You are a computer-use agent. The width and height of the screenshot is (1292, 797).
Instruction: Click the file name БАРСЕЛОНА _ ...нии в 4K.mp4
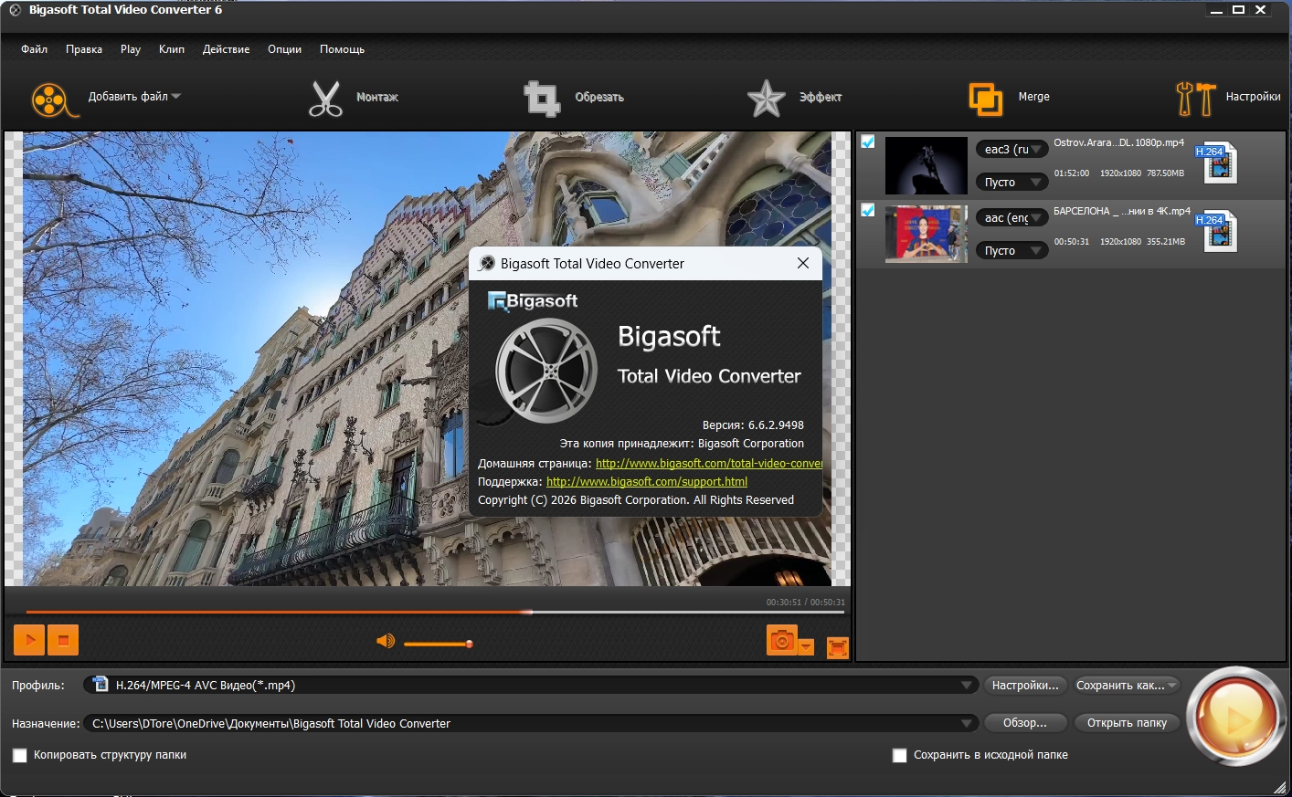(1122, 211)
